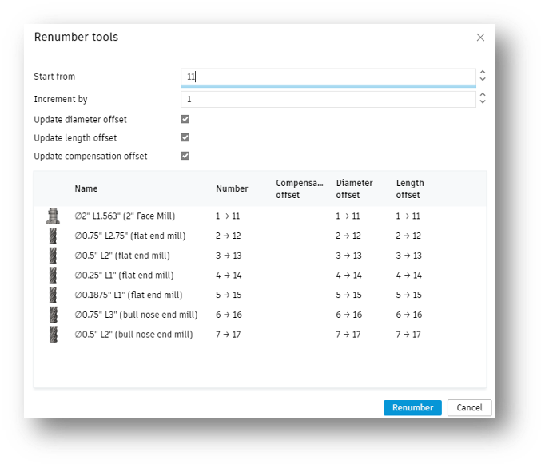
Task: Click Diameter offset cell 1 → 11
Action: point(348,216)
